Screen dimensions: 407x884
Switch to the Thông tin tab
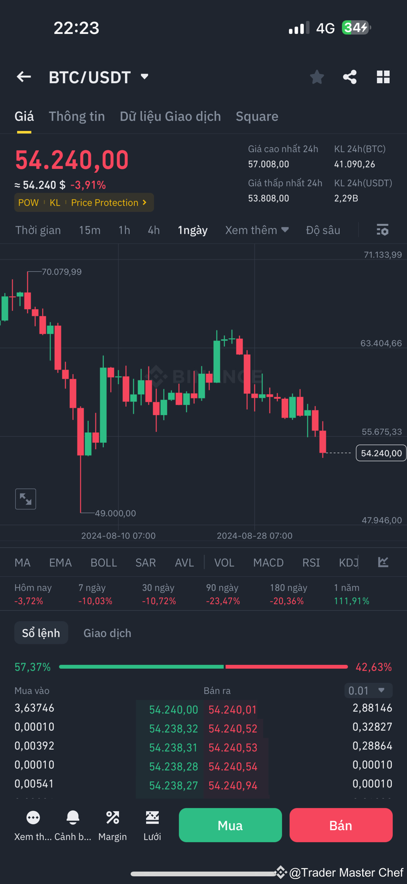77,116
